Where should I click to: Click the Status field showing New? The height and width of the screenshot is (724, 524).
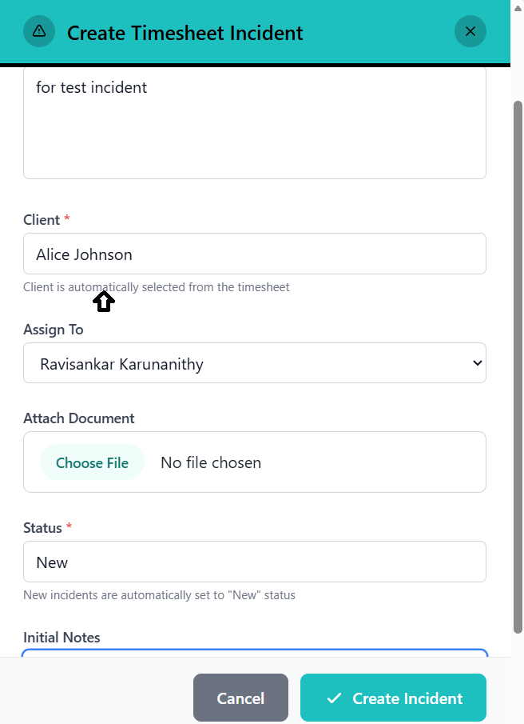pyautogui.click(x=254, y=562)
